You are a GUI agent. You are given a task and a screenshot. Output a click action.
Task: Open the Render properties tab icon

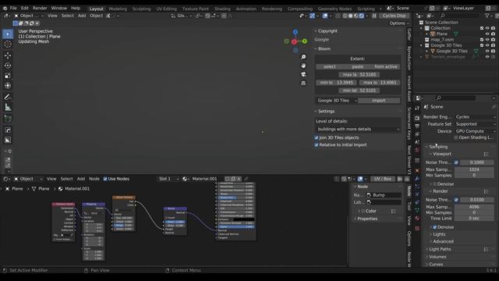tap(417, 118)
